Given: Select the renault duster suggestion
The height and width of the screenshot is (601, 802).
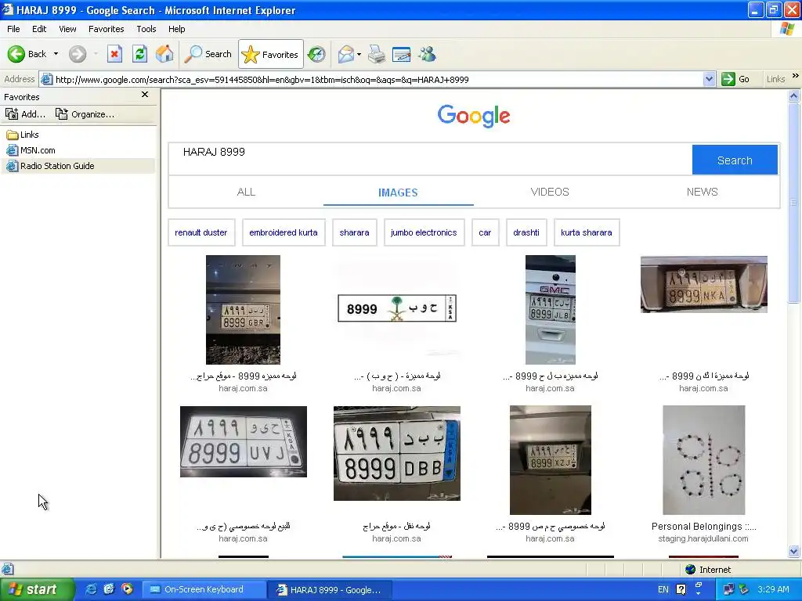Looking at the screenshot, I should pyautogui.click(x=201, y=232).
